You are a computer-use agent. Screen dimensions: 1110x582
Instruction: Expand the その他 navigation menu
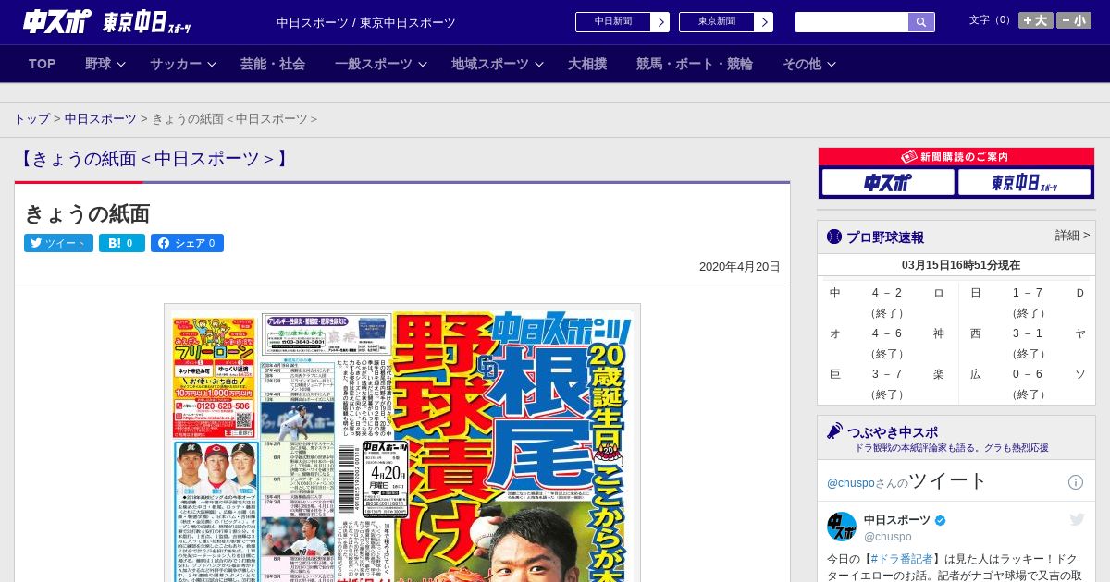809,64
